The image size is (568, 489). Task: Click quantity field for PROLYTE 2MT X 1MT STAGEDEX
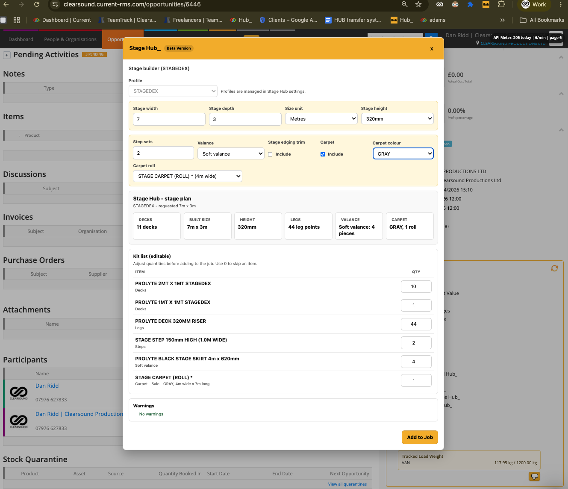pyautogui.click(x=416, y=286)
